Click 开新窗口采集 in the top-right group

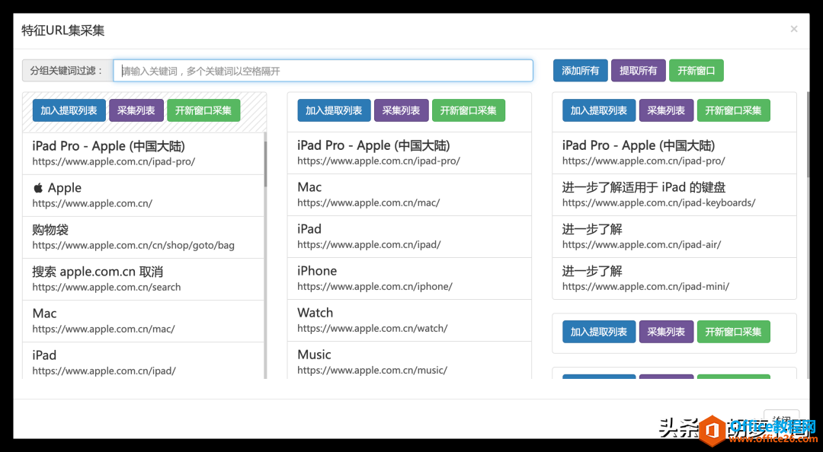(x=733, y=110)
